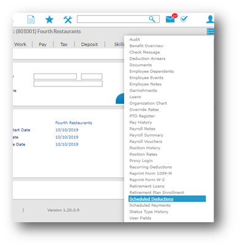Click the Version 1.20.0.9 text
Screen dimensions: 240x248
click(63, 210)
